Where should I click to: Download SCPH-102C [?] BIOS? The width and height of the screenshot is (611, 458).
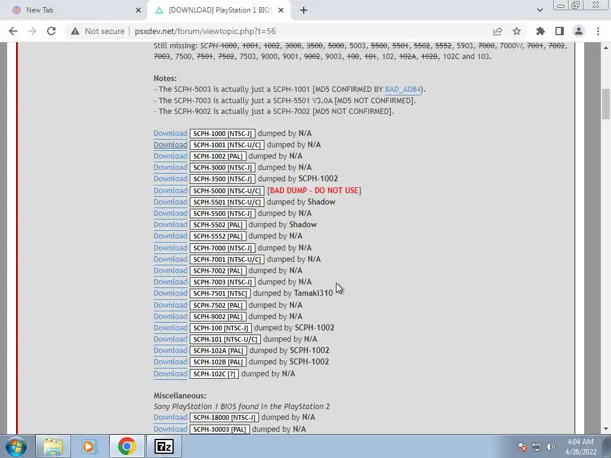click(x=170, y=374)
